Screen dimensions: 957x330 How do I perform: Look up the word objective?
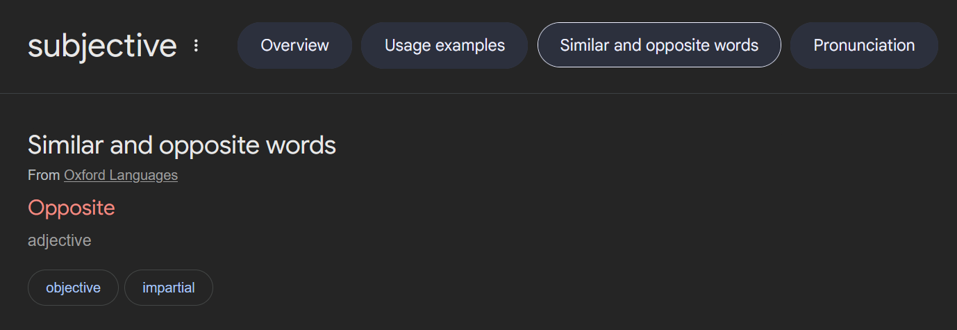tap(73, 288)
